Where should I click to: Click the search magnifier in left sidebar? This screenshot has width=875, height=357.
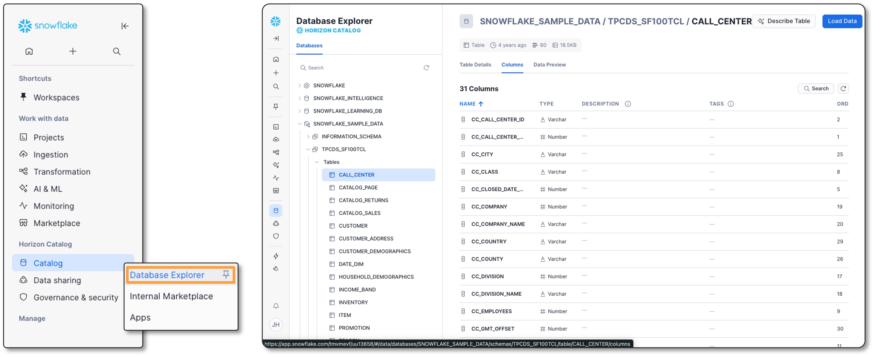pyautogui.click(x=116, y=51)
